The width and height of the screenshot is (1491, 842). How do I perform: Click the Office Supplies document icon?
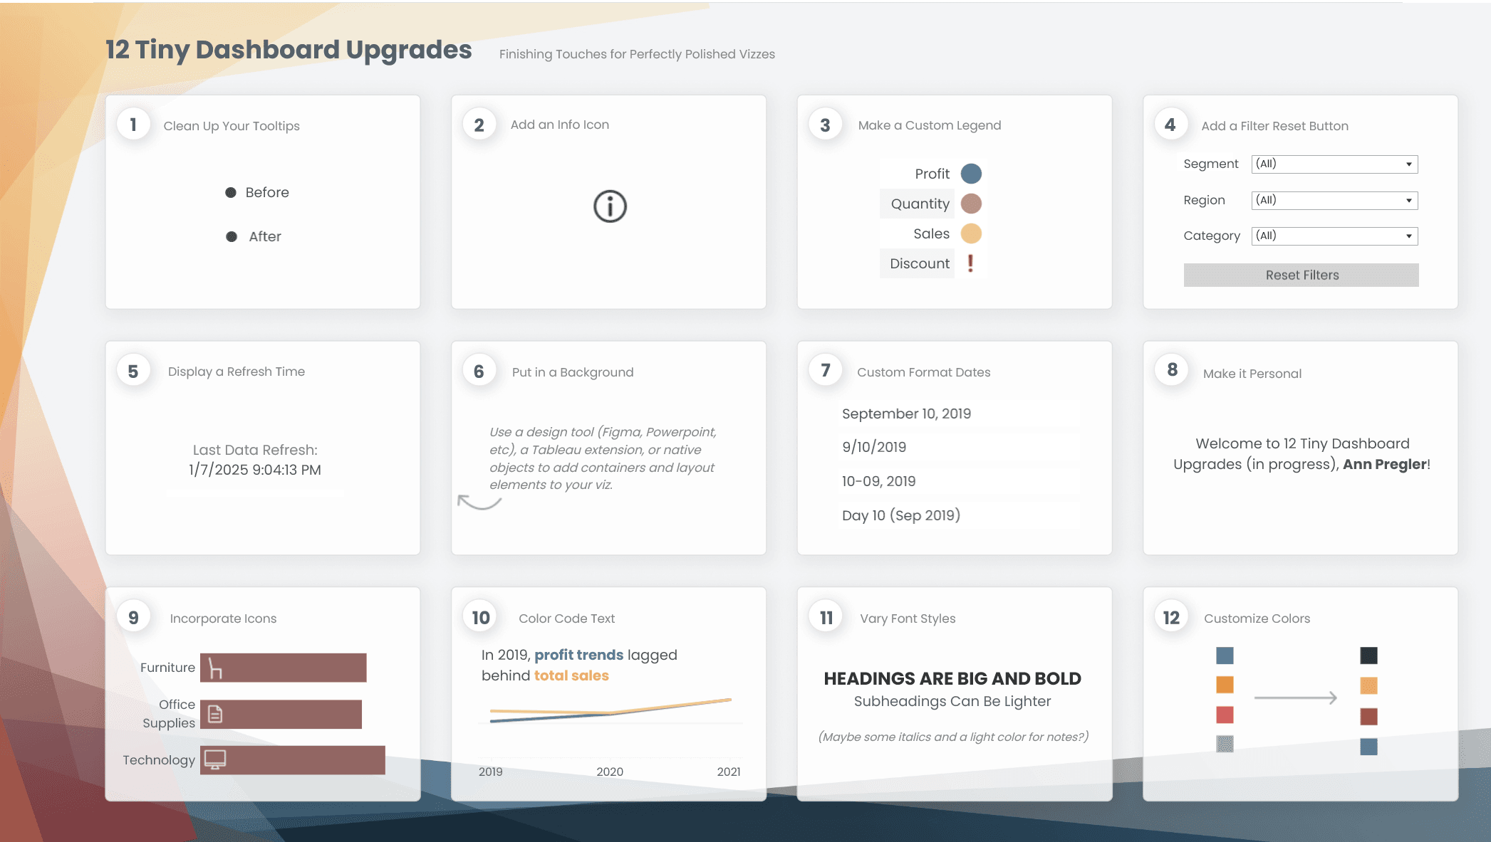(x=215, y=714)
